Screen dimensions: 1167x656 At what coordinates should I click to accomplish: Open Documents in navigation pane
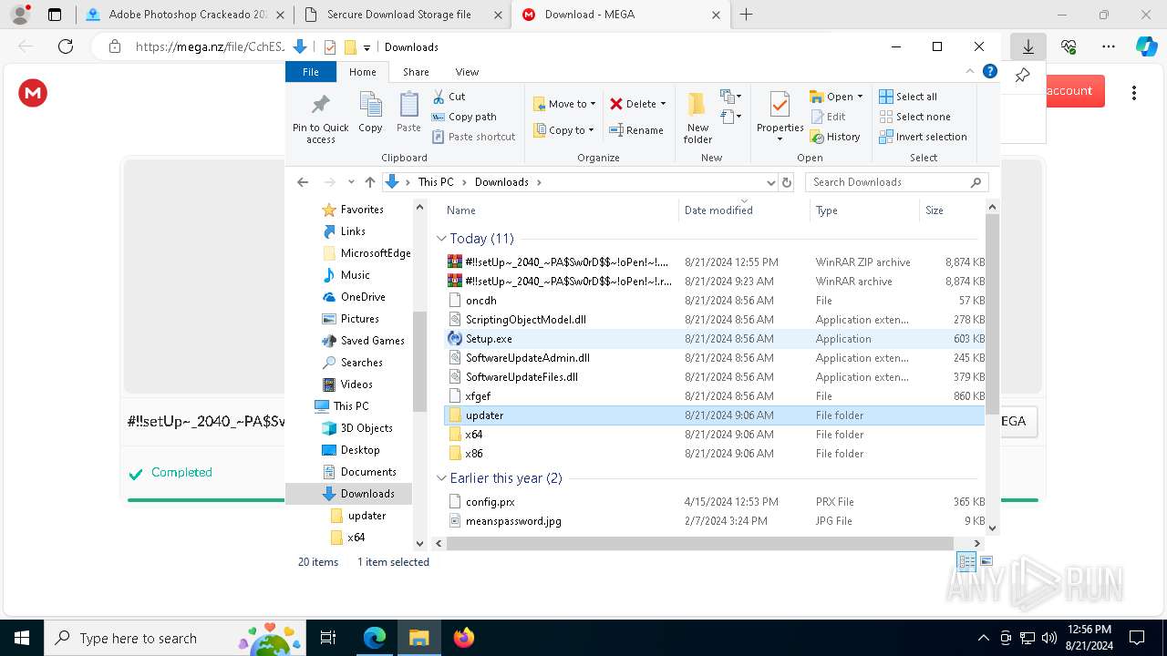368,472
